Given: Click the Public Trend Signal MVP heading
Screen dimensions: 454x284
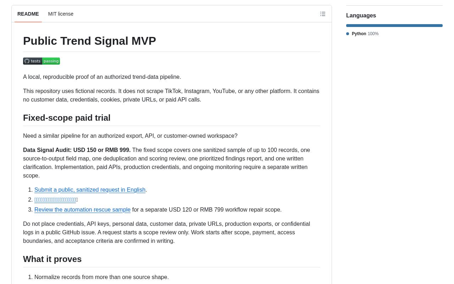Looking at the screenshot, I should pos(89,41).
